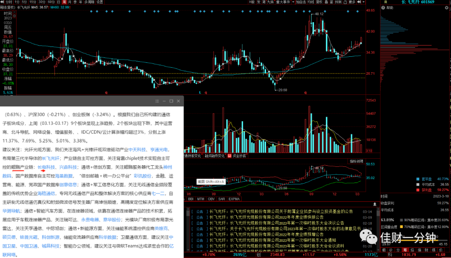Screen dimensions: 451x258
Task: Click the download icon above announcements
Action: coord(375,204)
